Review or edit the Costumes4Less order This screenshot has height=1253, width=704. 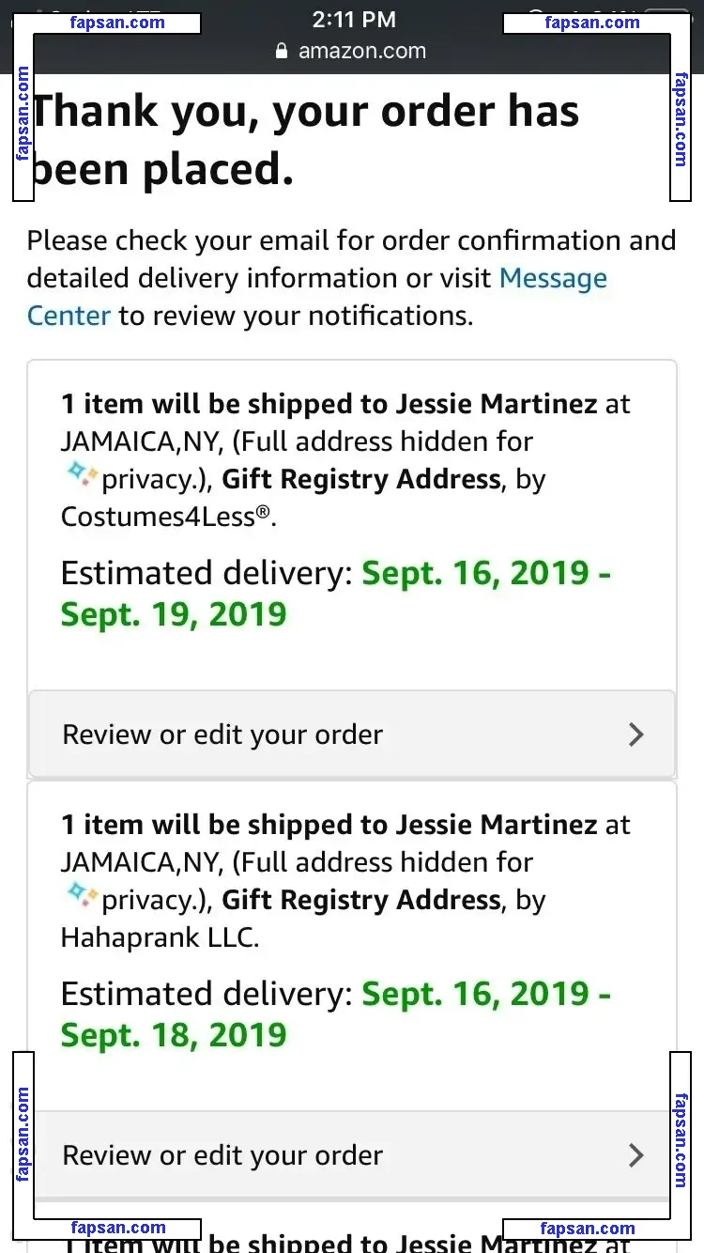click(x=352, y=735)
